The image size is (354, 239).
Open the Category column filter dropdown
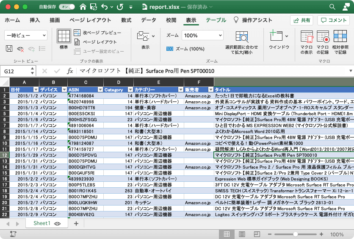[130, 90]
